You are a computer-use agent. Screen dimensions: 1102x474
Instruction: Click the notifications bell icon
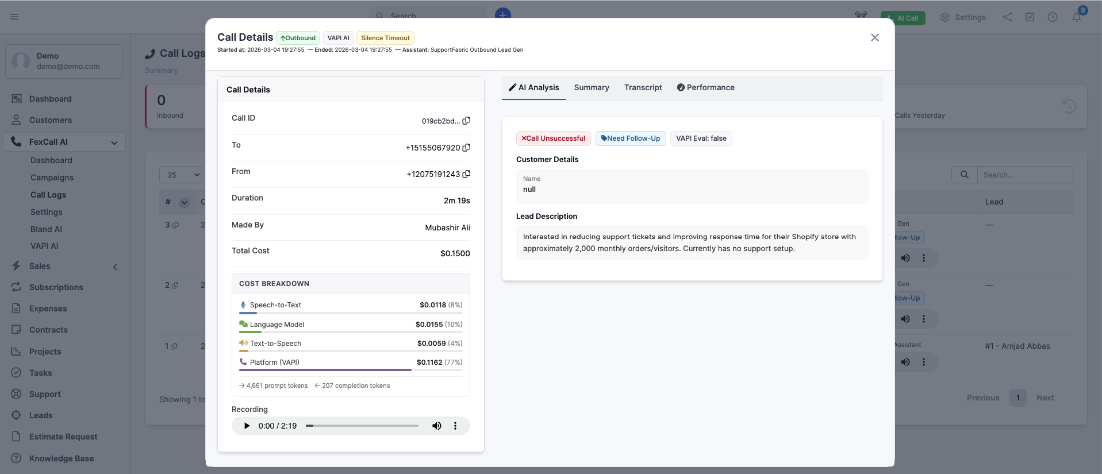coord(1076,17)
